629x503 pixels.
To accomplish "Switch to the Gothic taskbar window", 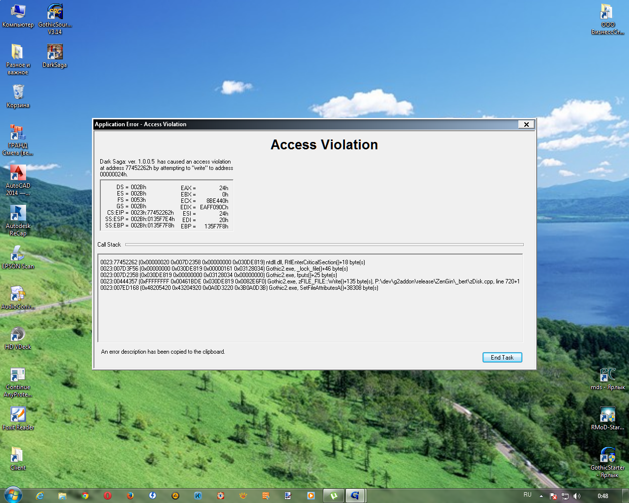I will (355, 496).
